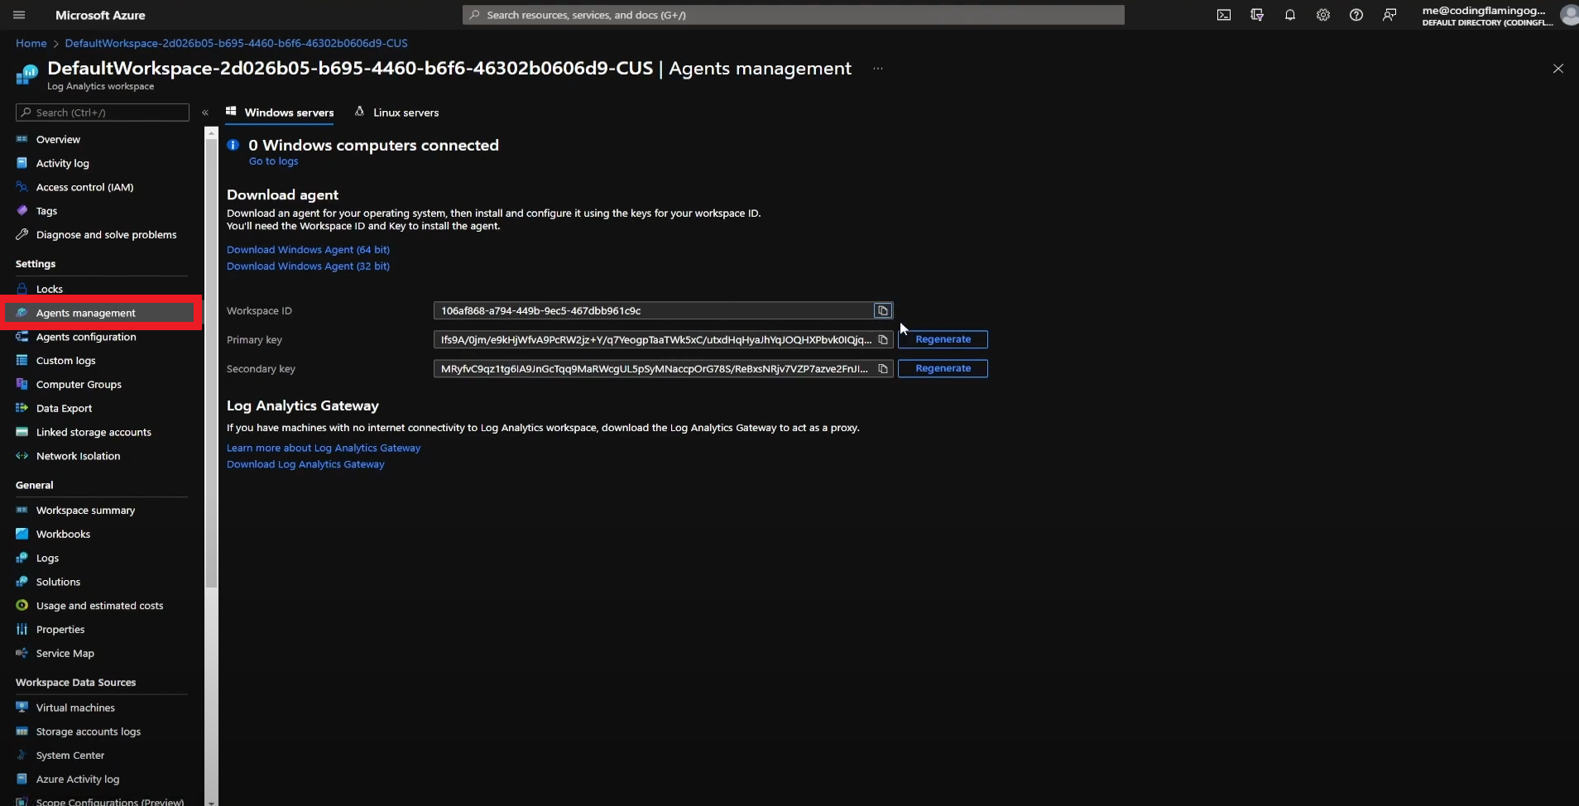Image resolution: width=1579 pixels, height=806 pixels.
Task: Open Directories and subscriptions filter icon
Action: 1257,15
